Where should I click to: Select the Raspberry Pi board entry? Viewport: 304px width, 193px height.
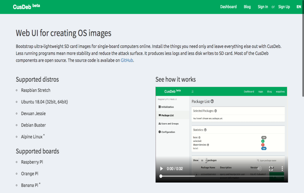point(32,162)
